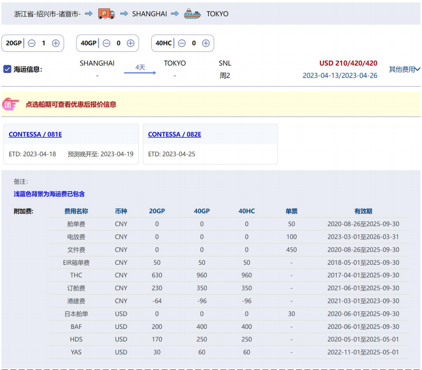
Task: Click the 币种 column header
Action: (x=121, y=211)
